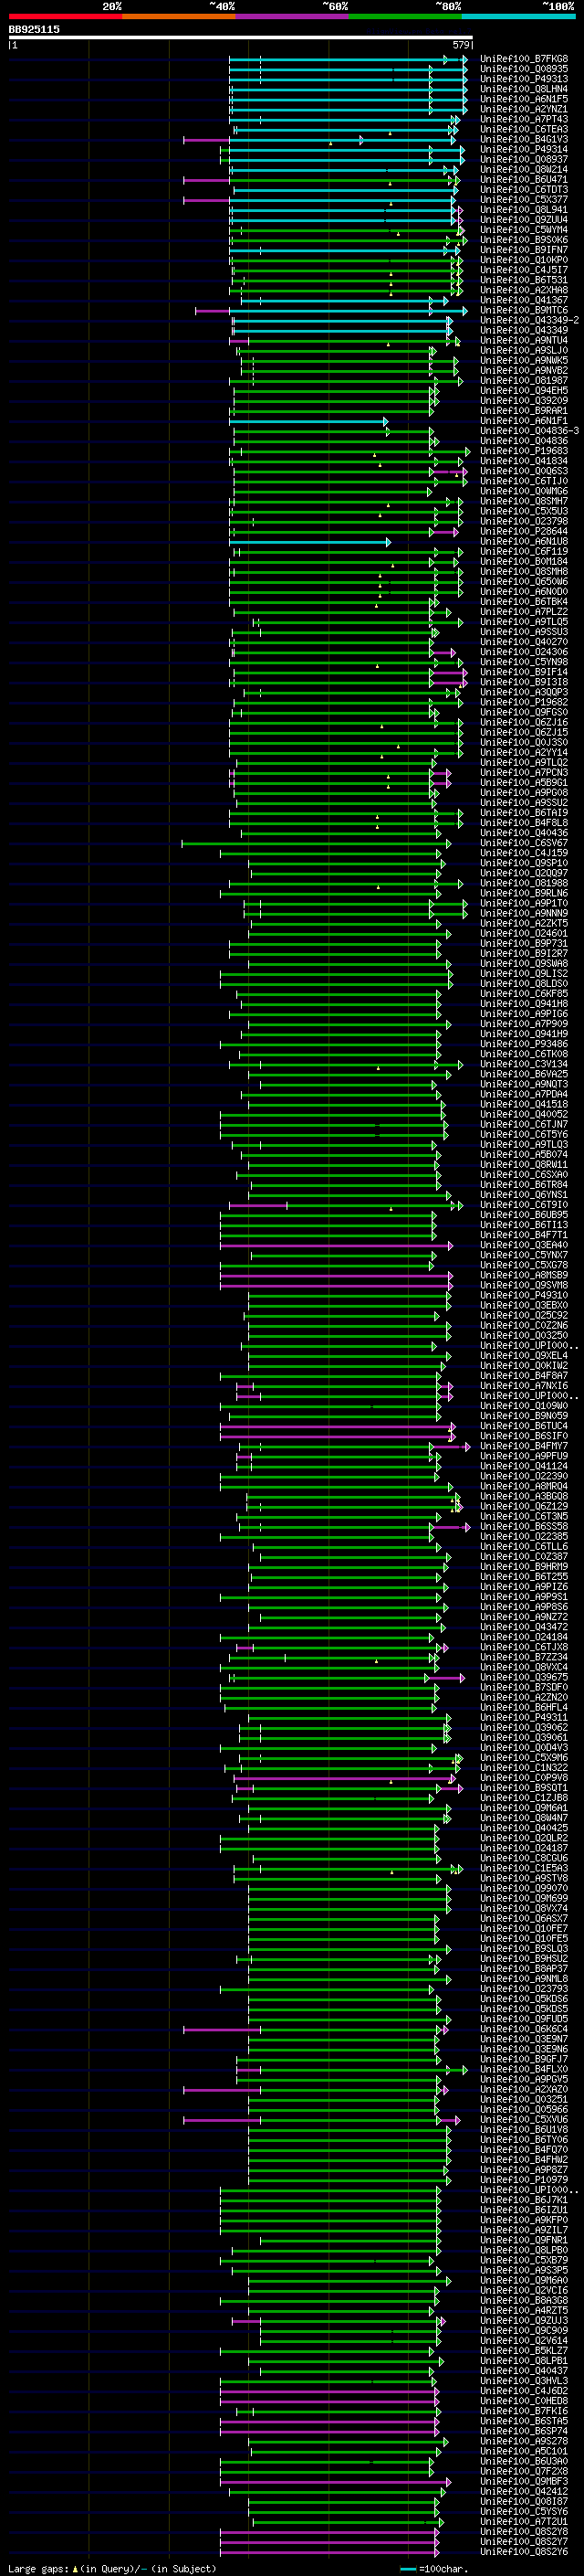
Task: Select the UniRef100_P19683 label
Action: pyautogui.click(x=524, y=451)
